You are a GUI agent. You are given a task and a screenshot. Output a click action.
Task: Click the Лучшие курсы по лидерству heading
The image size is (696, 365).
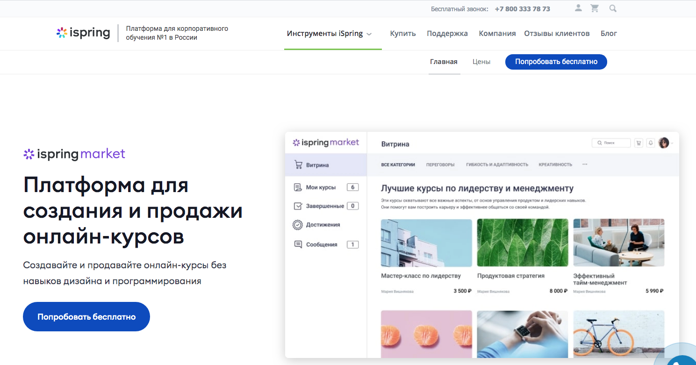tap(477, 189)
